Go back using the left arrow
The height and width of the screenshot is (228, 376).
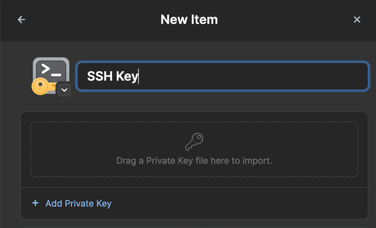pyautogui.click(x=21, y=20)
